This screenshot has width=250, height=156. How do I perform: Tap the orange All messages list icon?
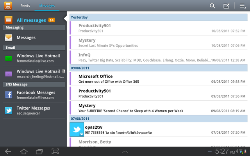pyautogui.click(x=9, y=20)
